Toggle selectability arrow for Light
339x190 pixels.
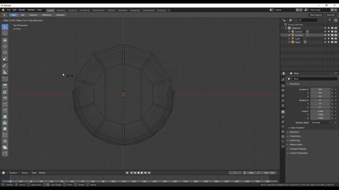[328, 39]
